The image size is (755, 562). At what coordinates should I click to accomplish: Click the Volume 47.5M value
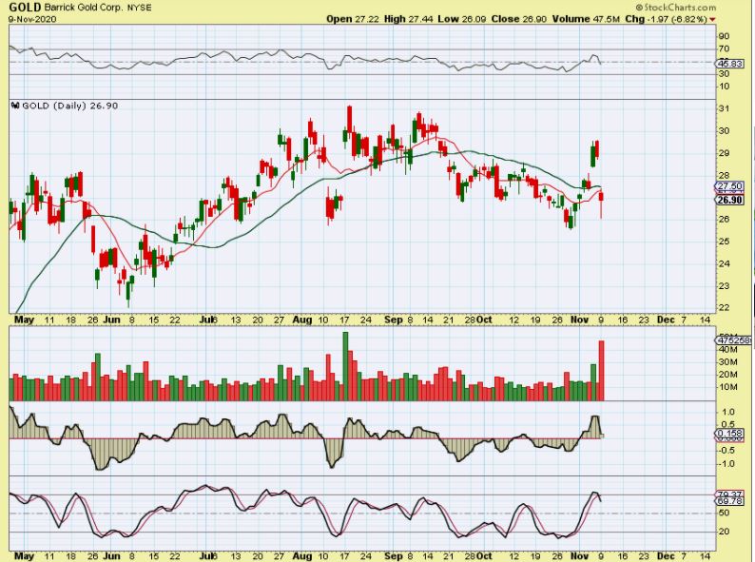coord(586,19)
